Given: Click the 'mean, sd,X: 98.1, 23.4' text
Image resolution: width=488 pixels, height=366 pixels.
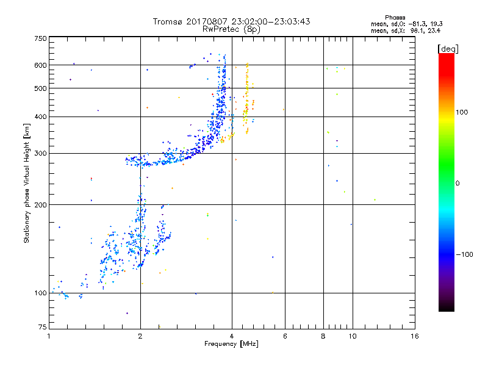Looking at the screenshot, I should click(x=406, y=30).
